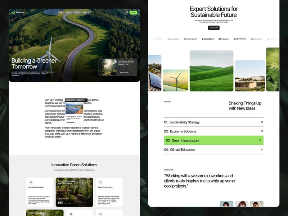Viewport: 288px width, 216px height.
Task: Click SERVICES in the top navigation
Action: [76, 12]
